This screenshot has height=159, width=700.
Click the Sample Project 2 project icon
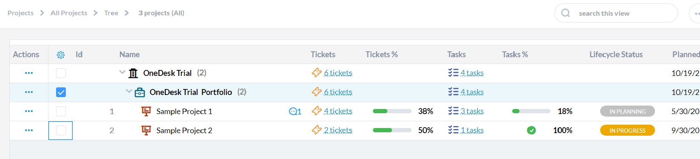point(146,131)
